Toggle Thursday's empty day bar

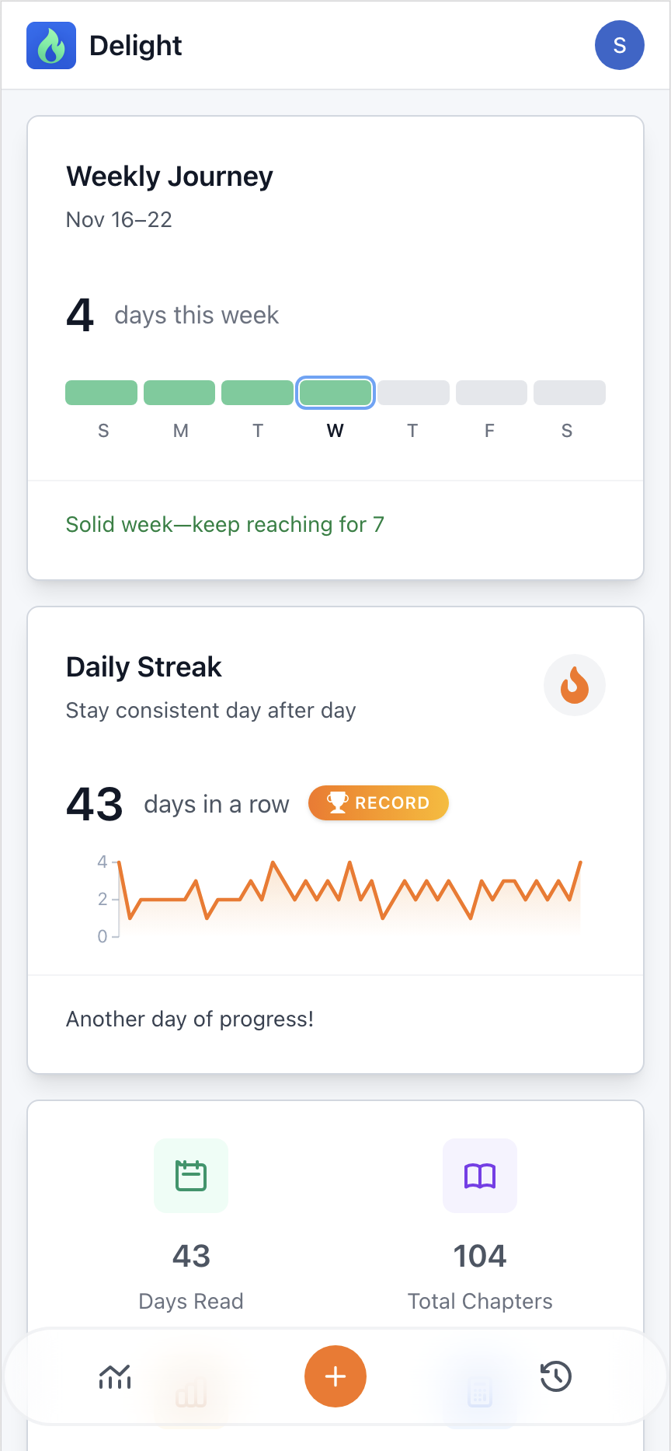(412, 393)
